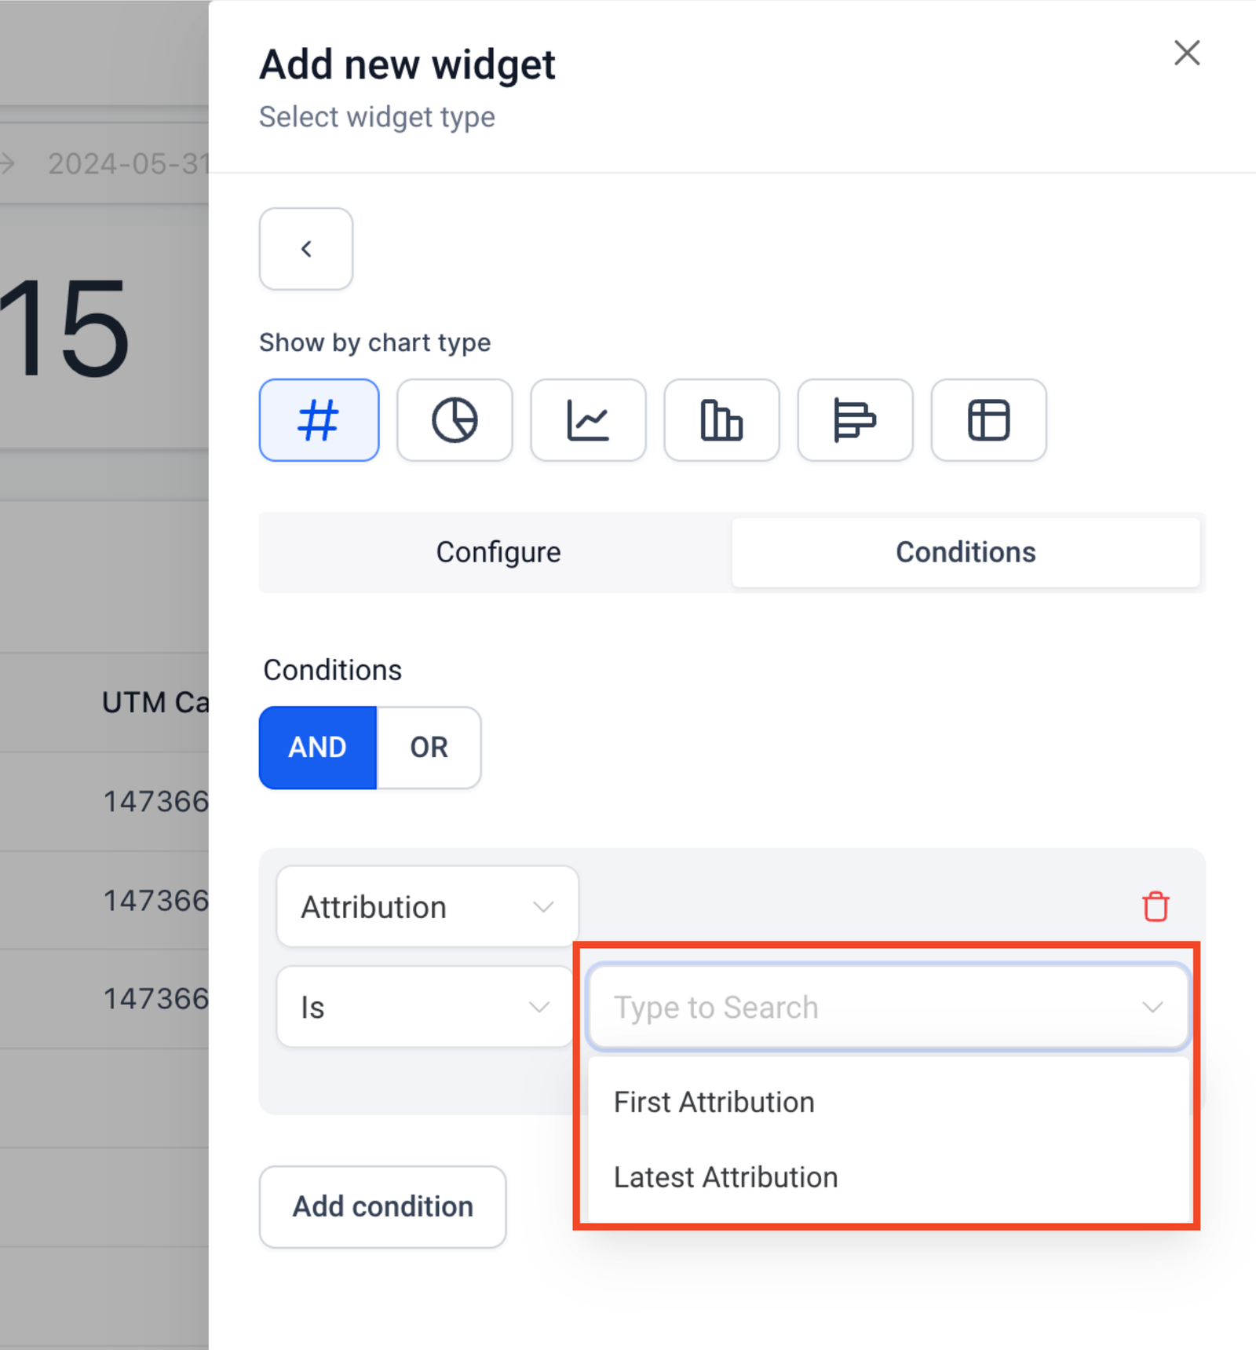Open the Conditions tab

965,552
